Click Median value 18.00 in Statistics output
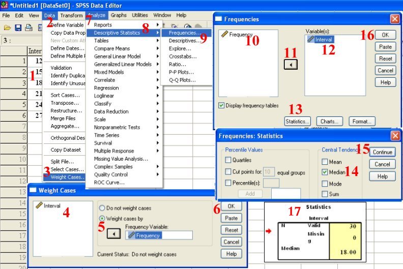The width and height of the screenshot is (403, 269). click(x=348, y=252)
